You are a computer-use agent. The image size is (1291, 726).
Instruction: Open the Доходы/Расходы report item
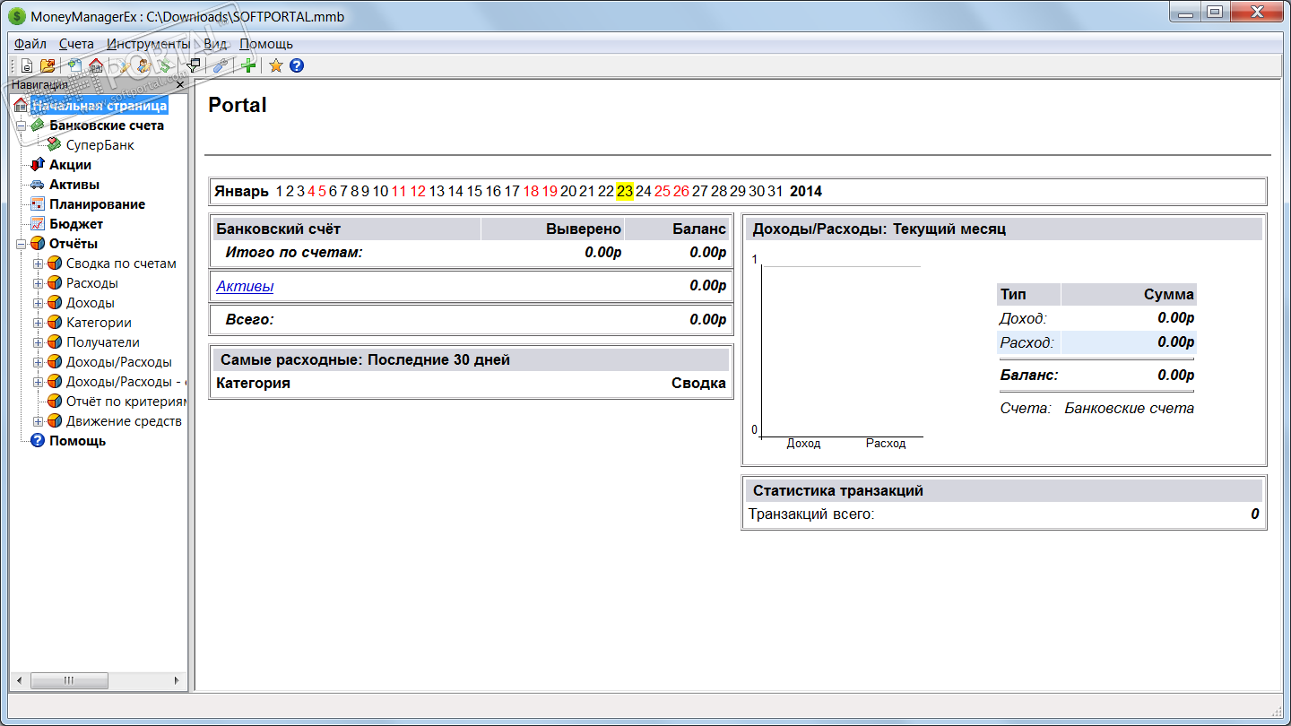point(119,362)
